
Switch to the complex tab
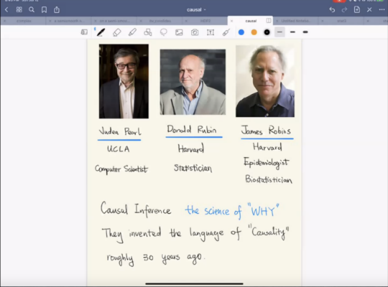pyautogui.click(x=24, y=21)
